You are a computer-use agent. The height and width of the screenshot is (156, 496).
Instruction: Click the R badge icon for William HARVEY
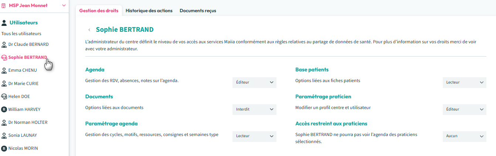4,109
